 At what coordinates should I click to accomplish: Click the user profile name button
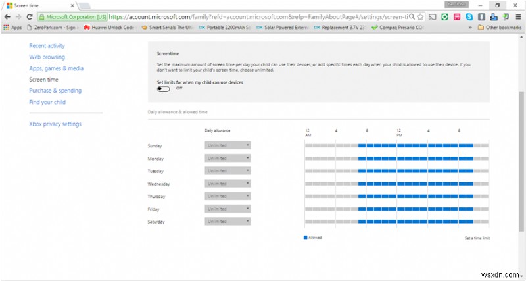(456, 5)
